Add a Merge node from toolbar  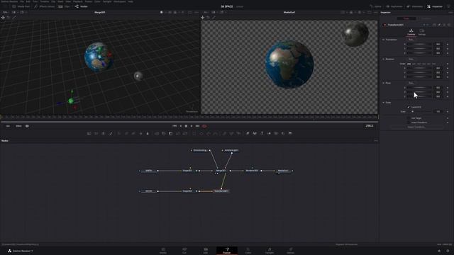tap(156, 133)
